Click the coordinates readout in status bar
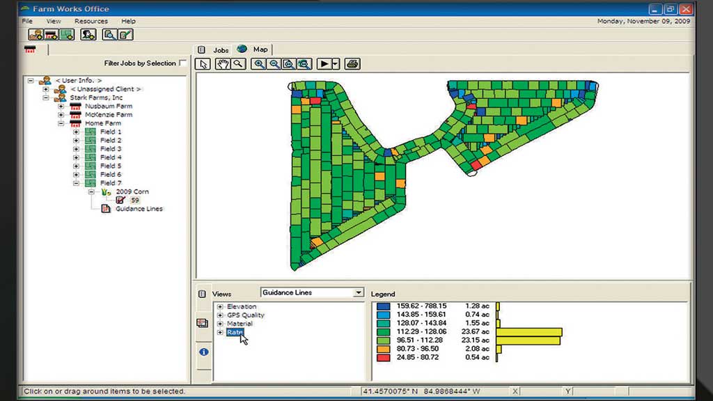The width and height of the screenshot is (713, 401). pyautogui.click(x=421, y=391)
